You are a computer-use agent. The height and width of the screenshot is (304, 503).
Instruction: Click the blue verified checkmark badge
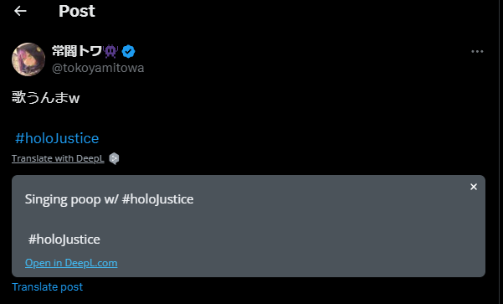point(128,51)
